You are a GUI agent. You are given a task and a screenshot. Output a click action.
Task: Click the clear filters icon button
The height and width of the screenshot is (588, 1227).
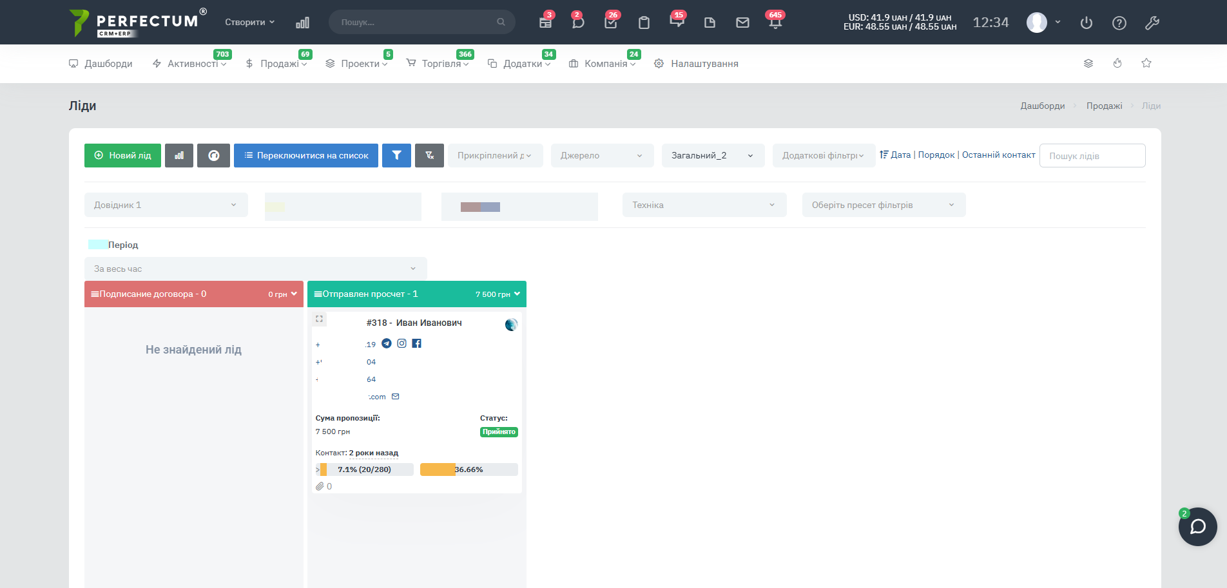pos(429,155)
